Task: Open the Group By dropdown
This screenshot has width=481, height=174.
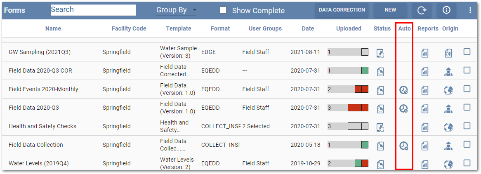Action: [x=177, y=10]
